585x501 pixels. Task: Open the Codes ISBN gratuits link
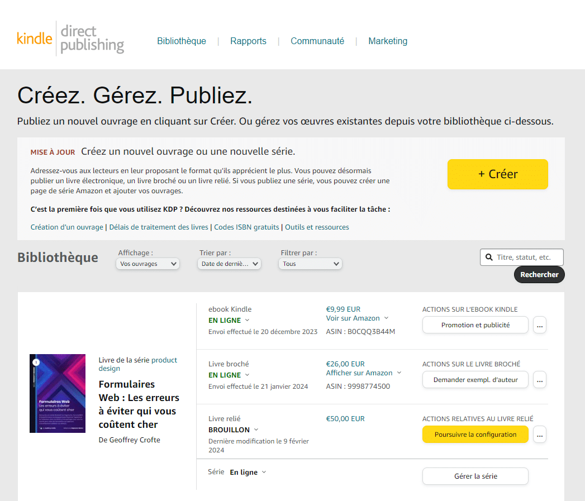246,227
